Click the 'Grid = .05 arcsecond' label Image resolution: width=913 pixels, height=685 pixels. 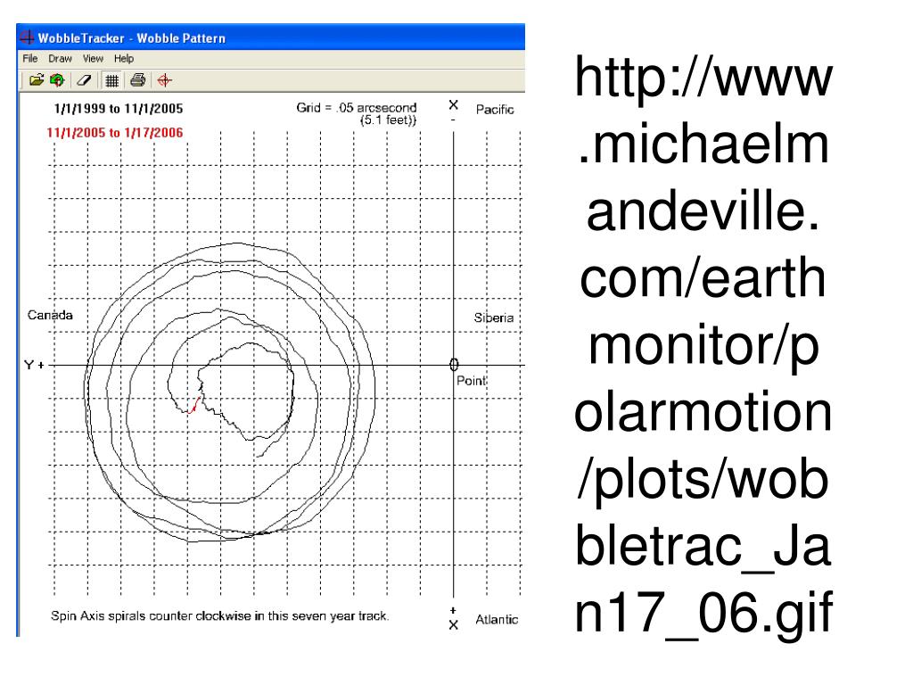[x=357, y=107]
